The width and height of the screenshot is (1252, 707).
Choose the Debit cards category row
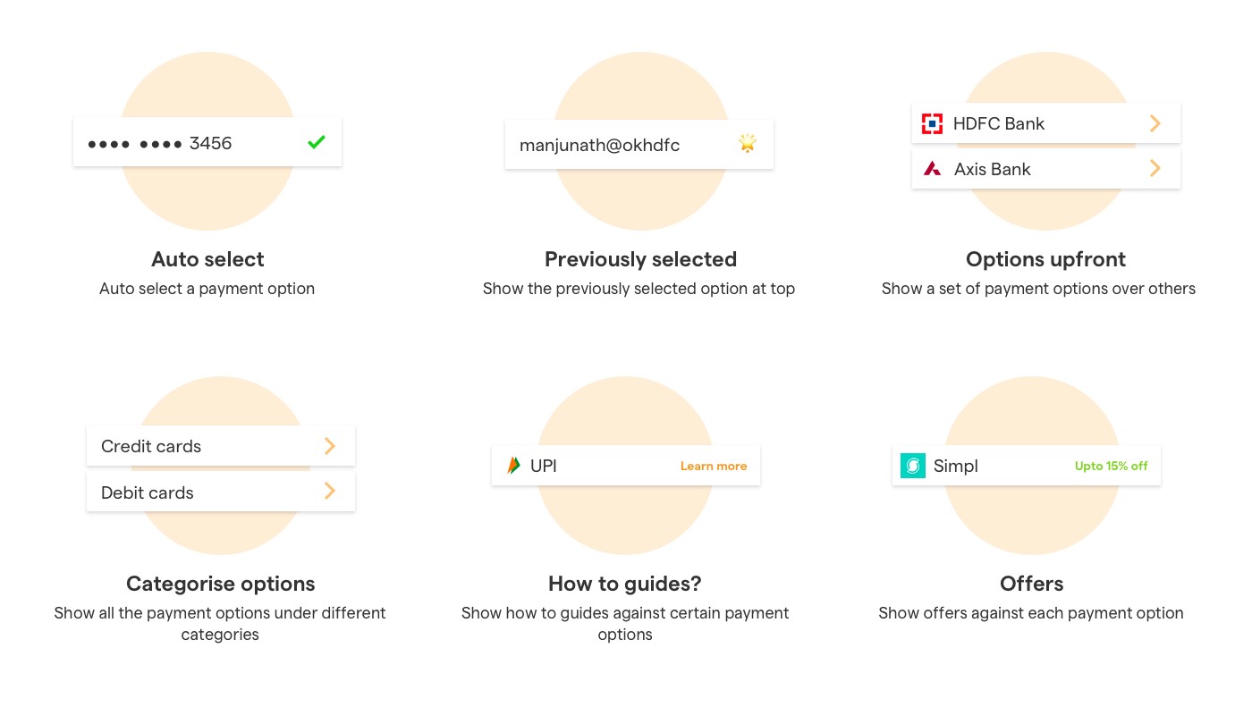(221, 492)
